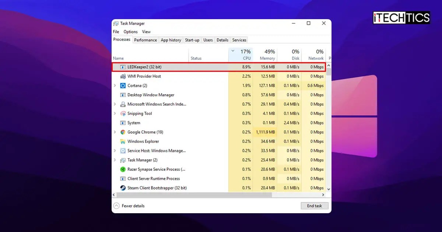Click the Service Host gear icon
Image resolution: width=442 pixels, height=232 pixels.
(123, 151)
